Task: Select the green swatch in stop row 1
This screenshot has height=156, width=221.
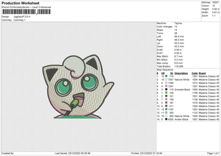Action: (166, 76)
